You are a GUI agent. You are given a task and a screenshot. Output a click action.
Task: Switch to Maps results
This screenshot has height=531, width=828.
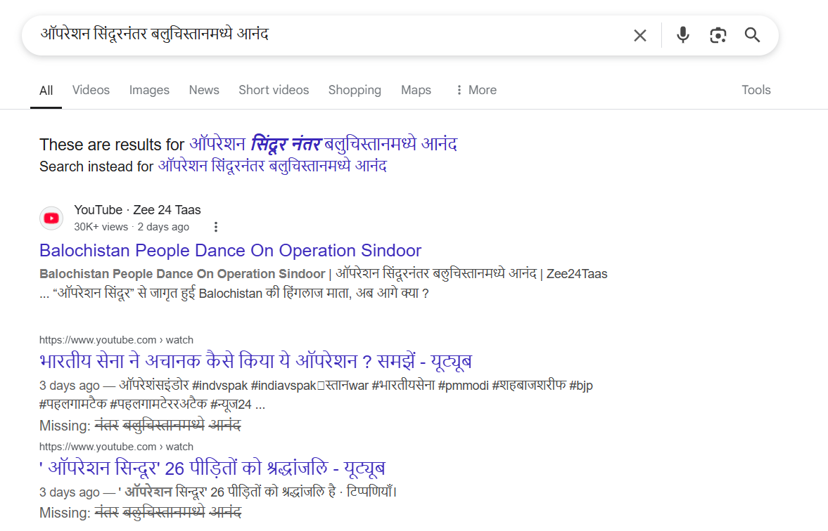click(416, 90)
